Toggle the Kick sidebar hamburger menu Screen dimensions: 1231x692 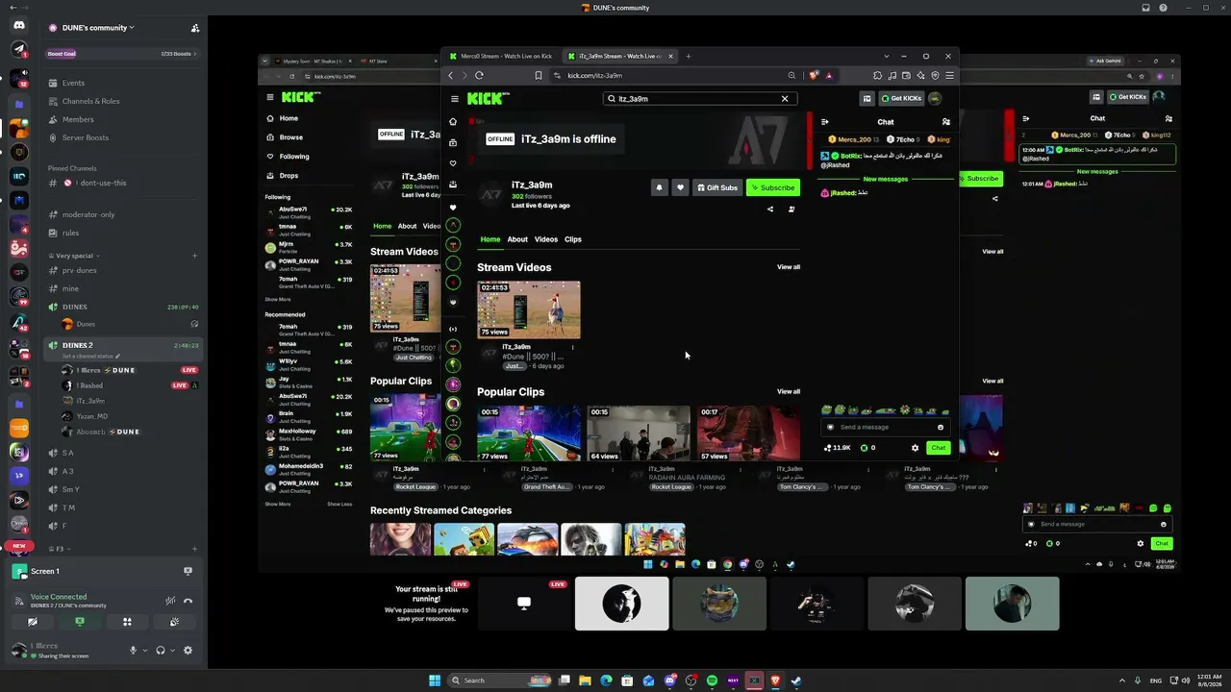pyautogui.click(x=455, y=98)
